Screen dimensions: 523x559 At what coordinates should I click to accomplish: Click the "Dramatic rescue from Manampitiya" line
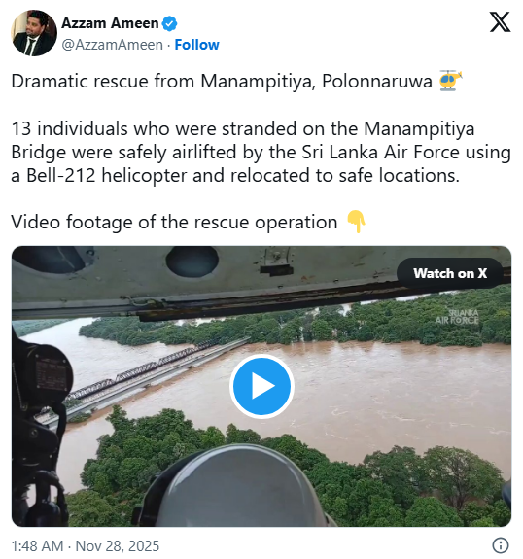pos(222,81)
